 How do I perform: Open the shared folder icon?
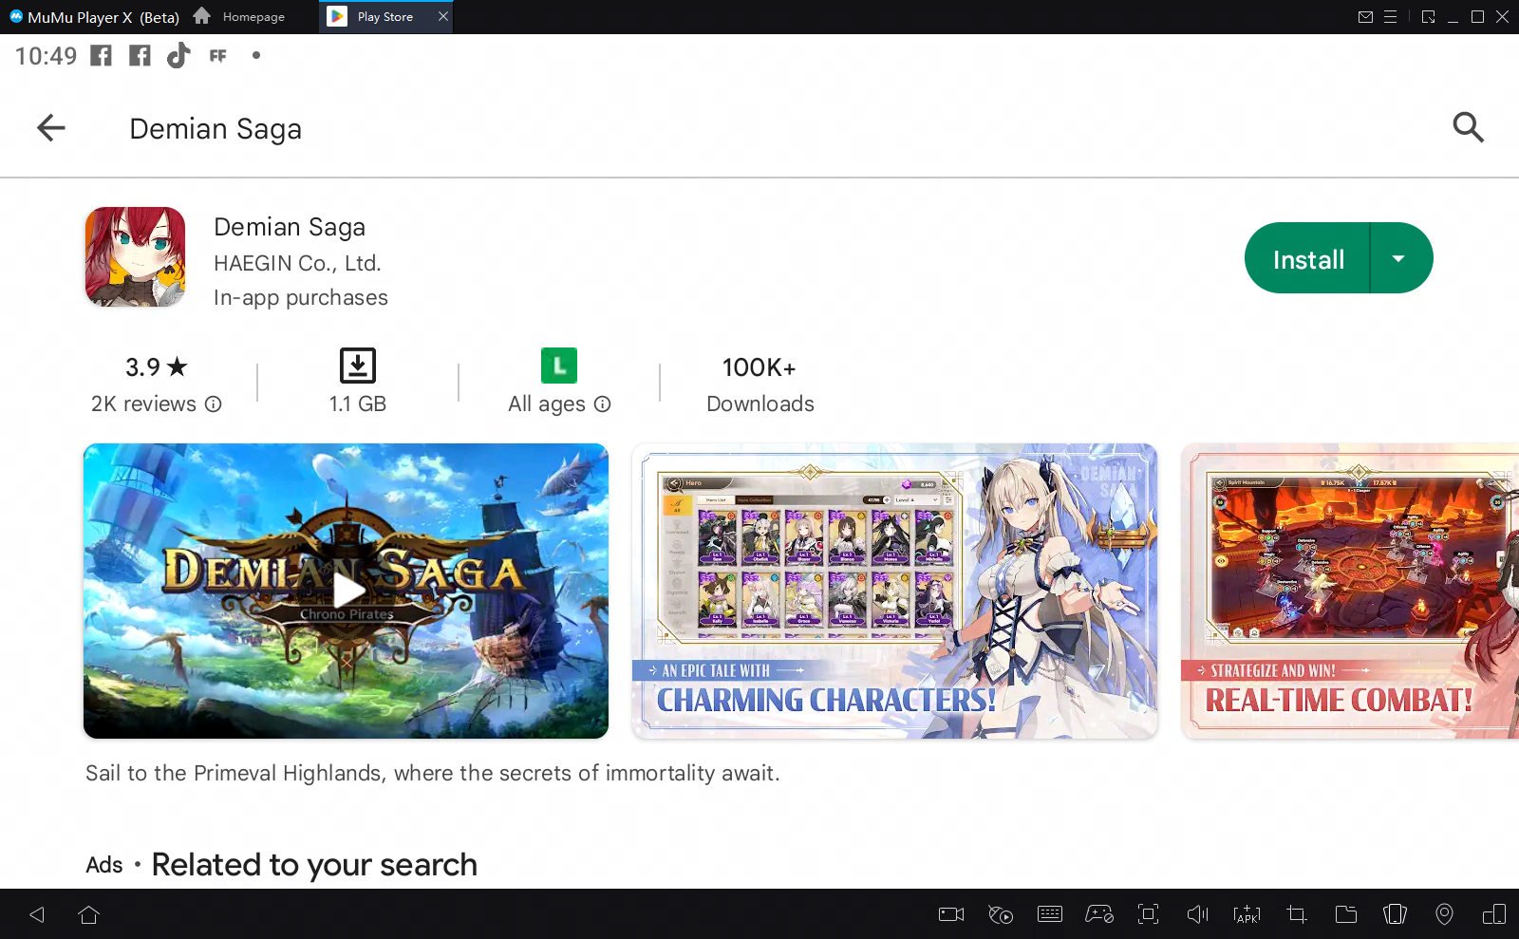point(1345,914)
